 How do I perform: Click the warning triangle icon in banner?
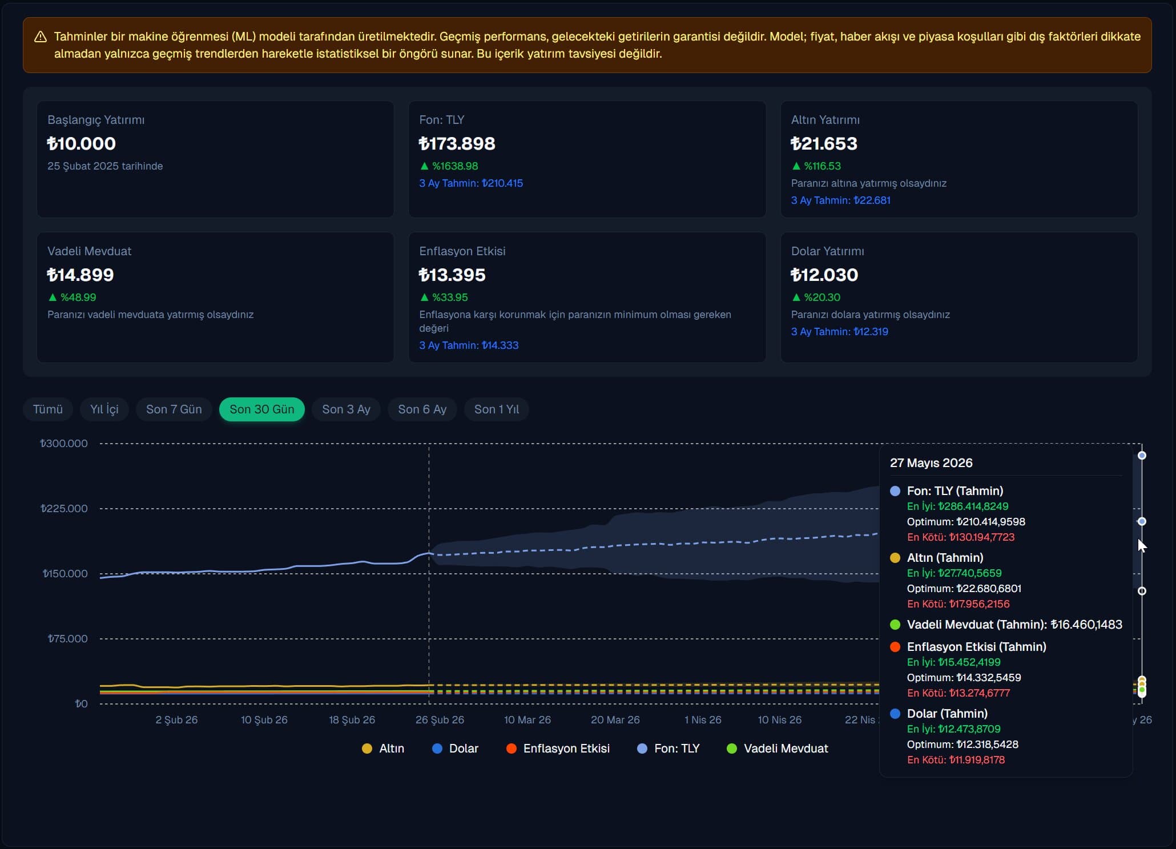[41, 37]
